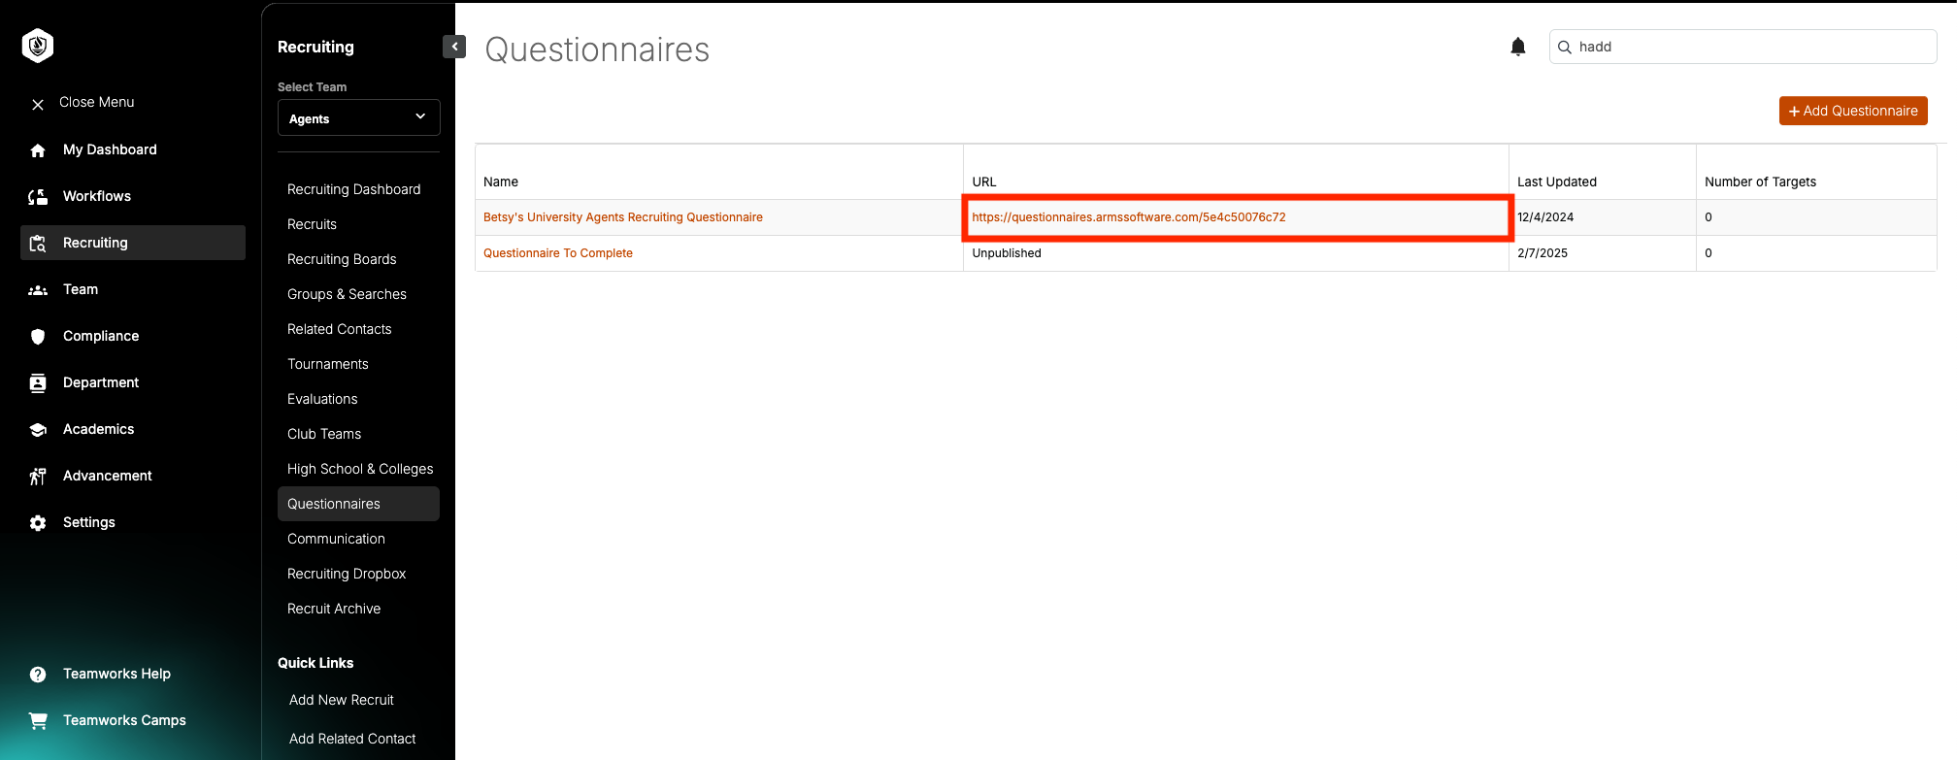
Task: Select Team in the main menu
Action: point(81,289)
